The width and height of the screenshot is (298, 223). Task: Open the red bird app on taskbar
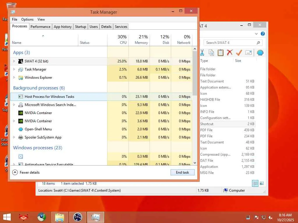(24, 217)
